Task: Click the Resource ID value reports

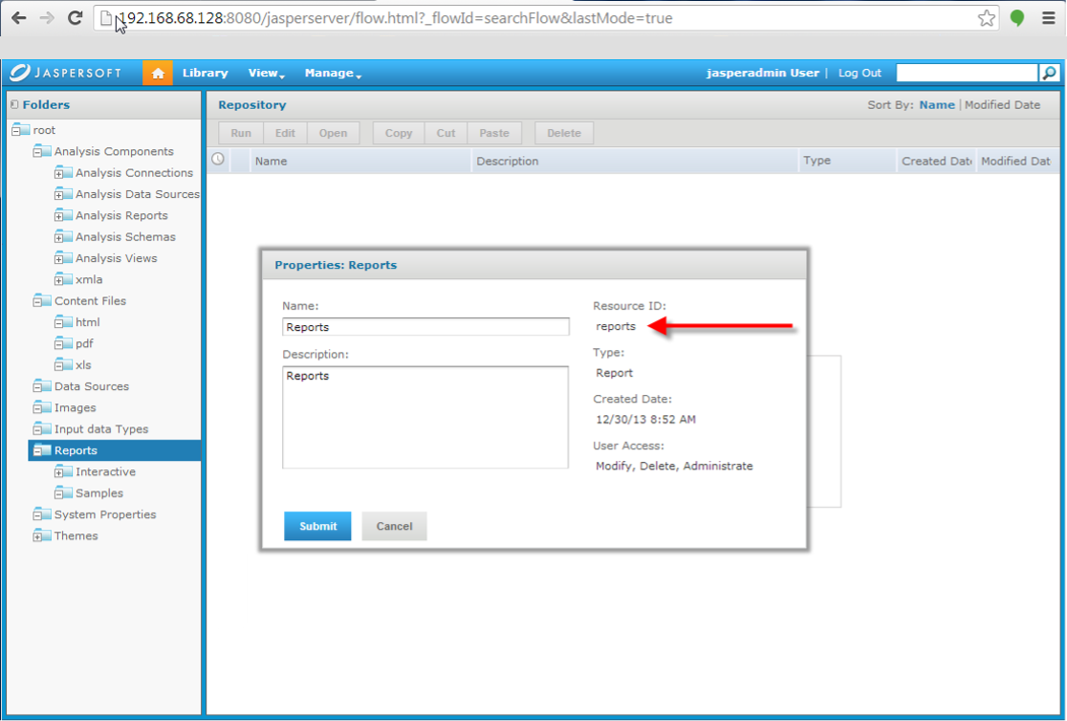Action: [615, 327]
